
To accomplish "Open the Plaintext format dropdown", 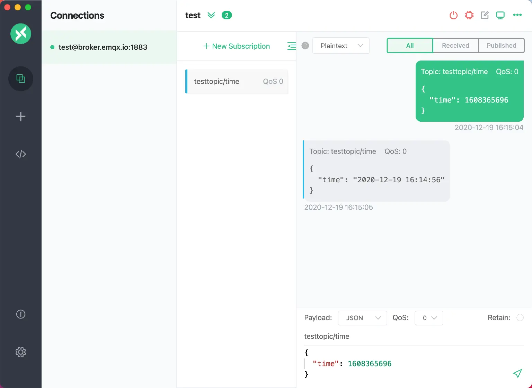I will (x=341, y=46).
